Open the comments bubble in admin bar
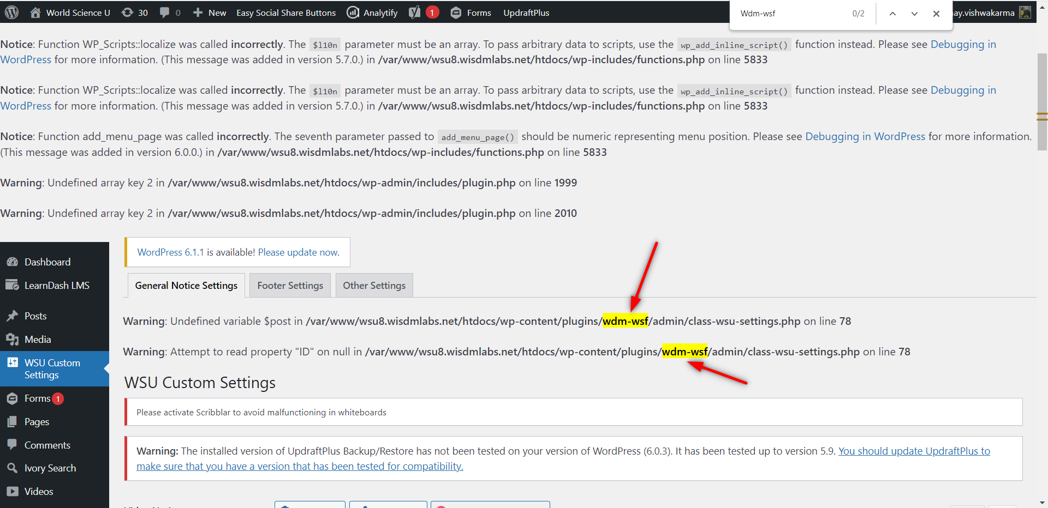Screen dimensions: 1048x508 click(164, 12)
